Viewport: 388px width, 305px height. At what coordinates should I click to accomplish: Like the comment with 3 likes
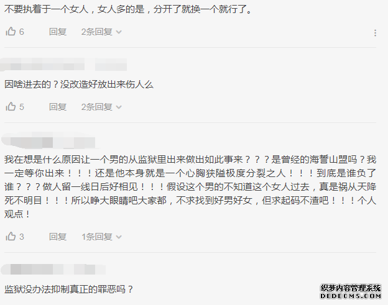11,237
